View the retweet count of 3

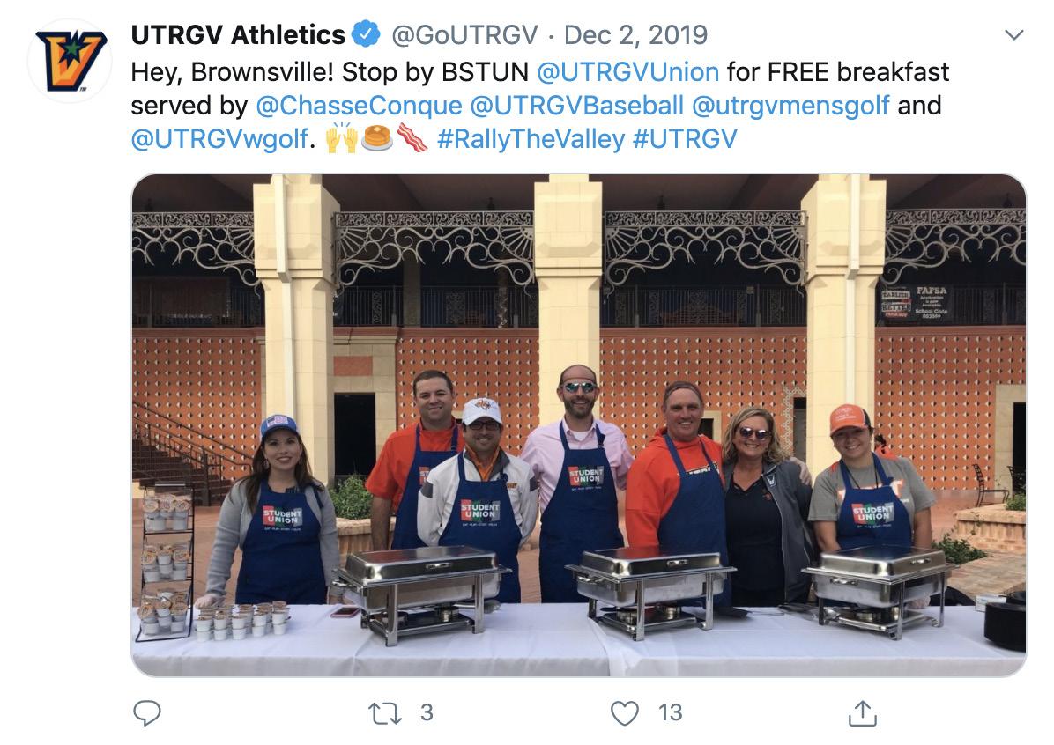click(x=427, y=712)
